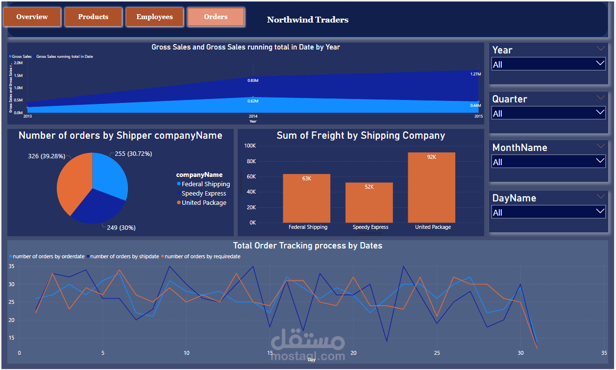
Task: Collapse the Year slicer header chevron
Action: [601, 48]
